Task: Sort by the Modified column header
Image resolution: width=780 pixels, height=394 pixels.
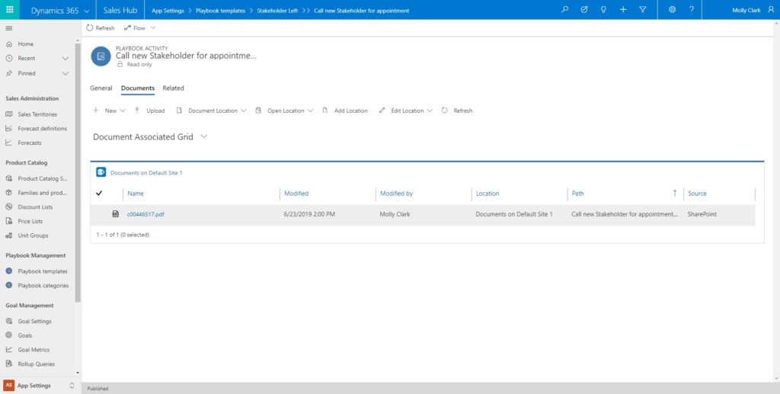Action: pos(296,194)
